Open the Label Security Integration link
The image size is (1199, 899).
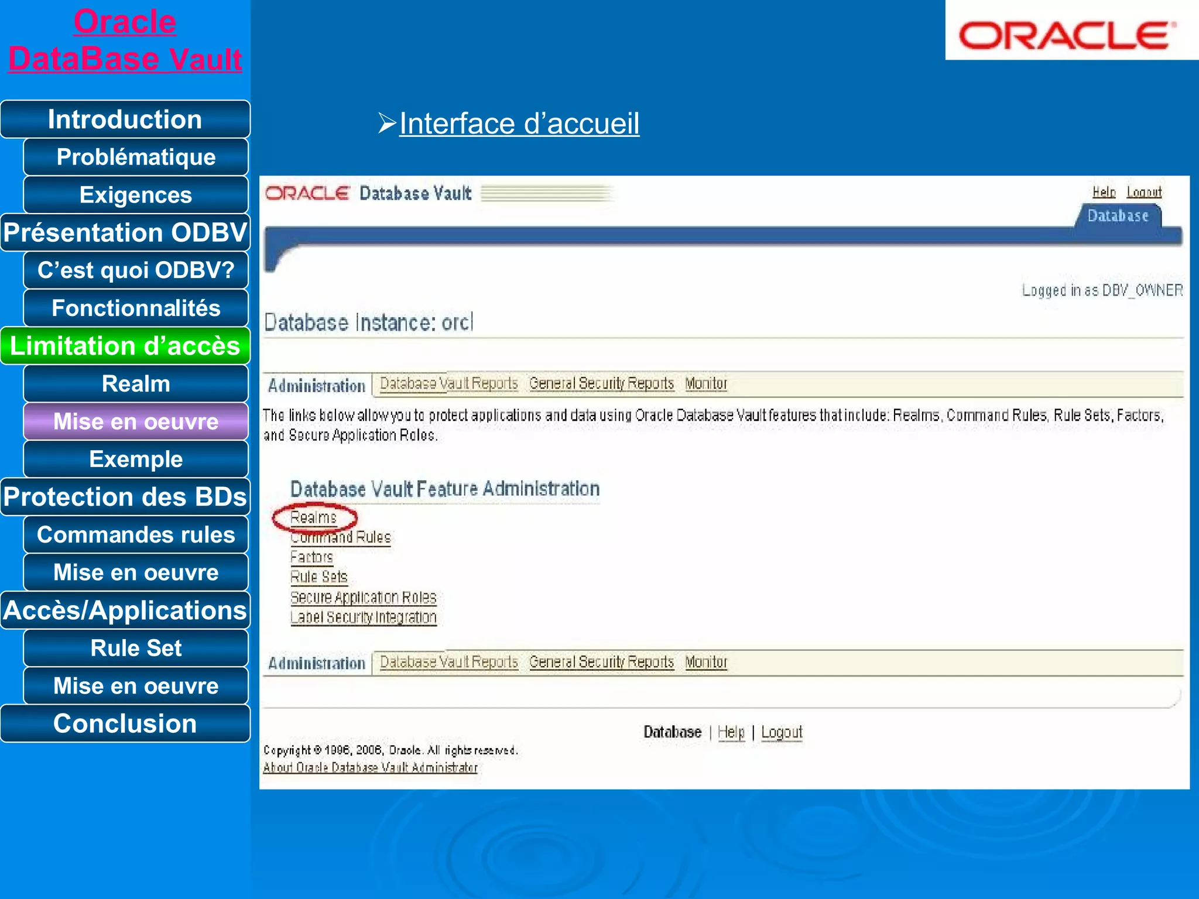point(364,617)
